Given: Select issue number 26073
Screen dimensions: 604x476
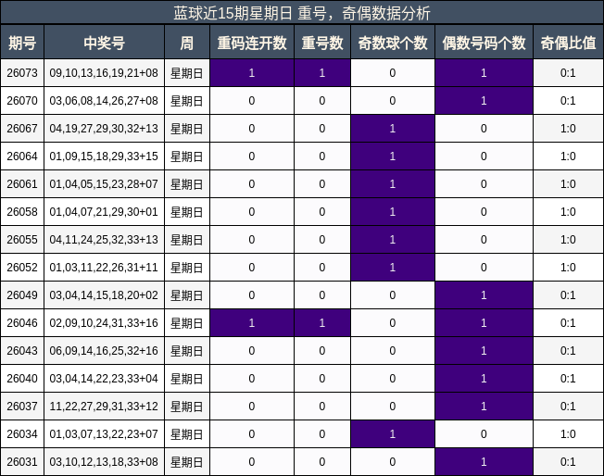Looking at the screenshot, I should [22, 73].
